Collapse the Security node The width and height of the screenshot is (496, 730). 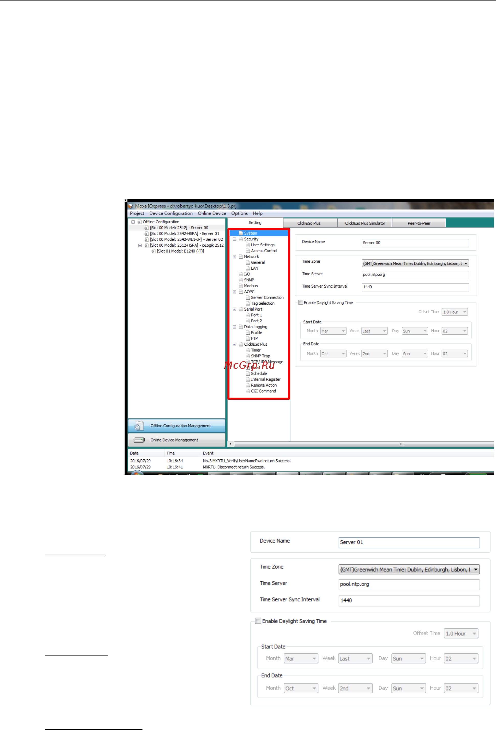tap(234, 239)
